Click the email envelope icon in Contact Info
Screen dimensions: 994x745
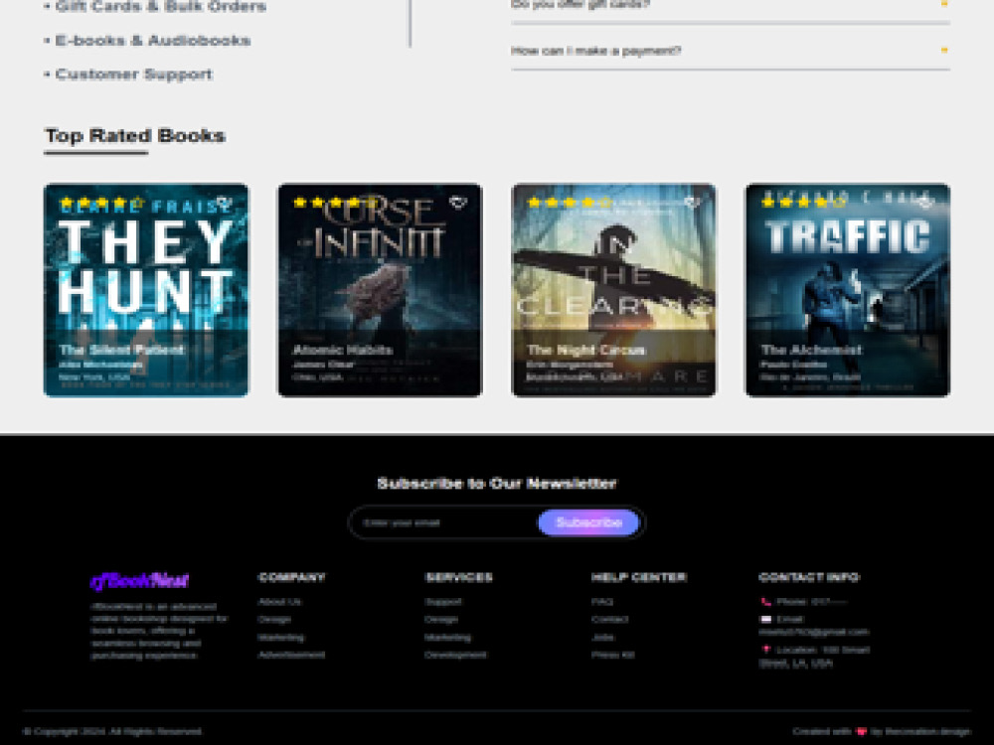765,620
